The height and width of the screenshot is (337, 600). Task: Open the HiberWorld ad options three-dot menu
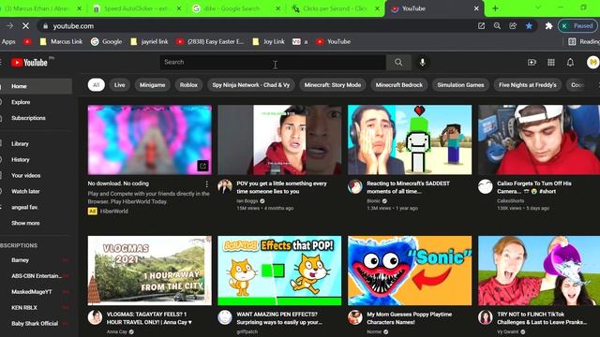206,184
